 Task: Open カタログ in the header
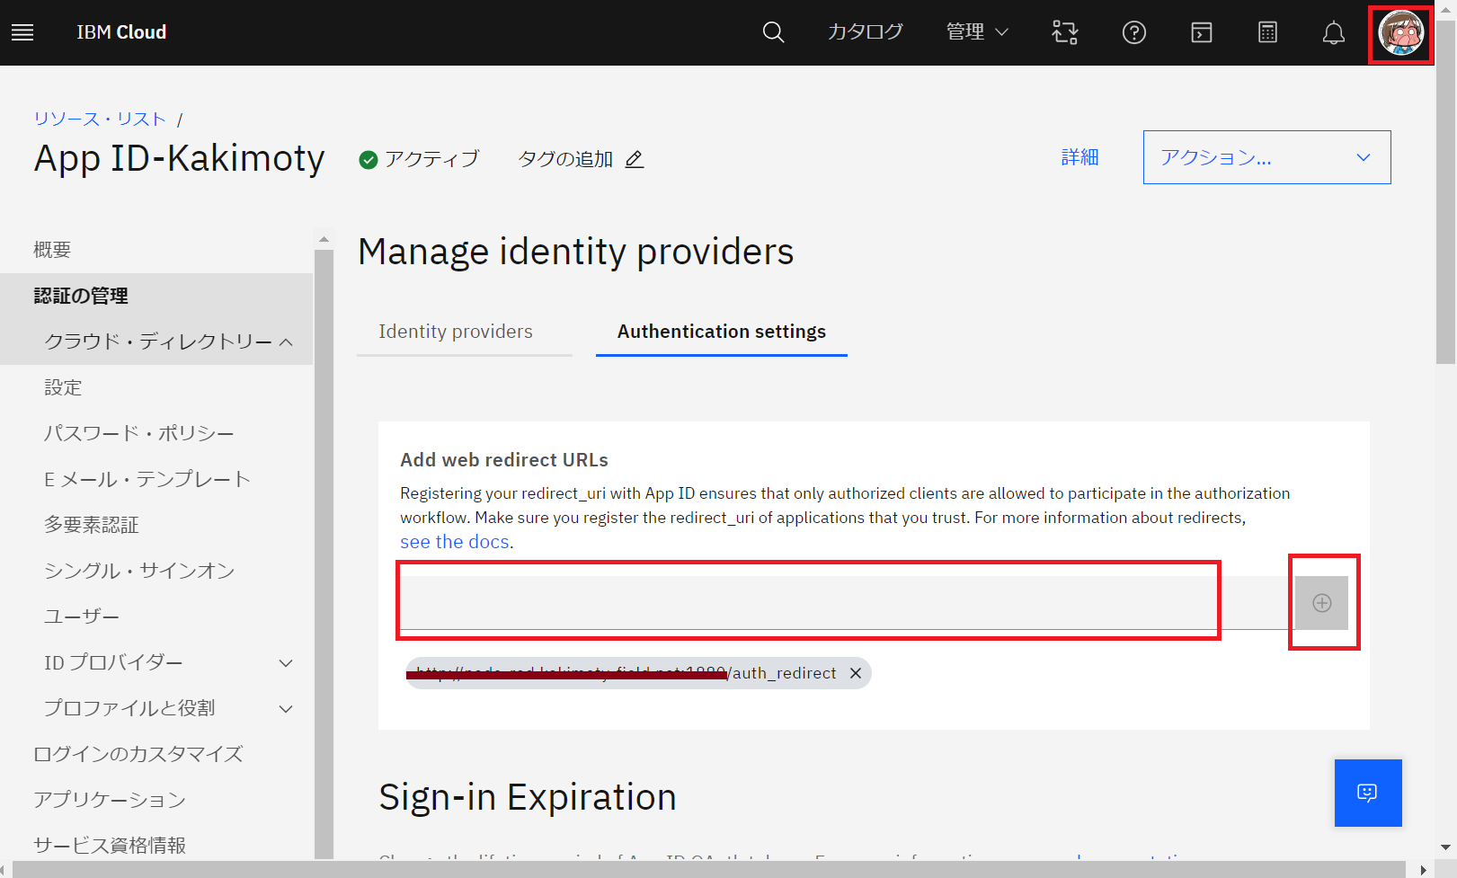(866, 32)
